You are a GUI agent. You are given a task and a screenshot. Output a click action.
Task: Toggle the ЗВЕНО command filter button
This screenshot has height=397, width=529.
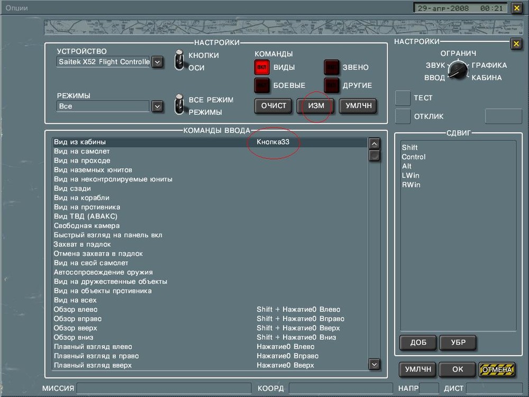332,68
